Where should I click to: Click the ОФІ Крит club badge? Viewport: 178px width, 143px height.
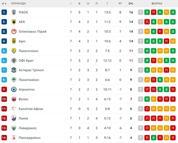click(x=14, y=61)
